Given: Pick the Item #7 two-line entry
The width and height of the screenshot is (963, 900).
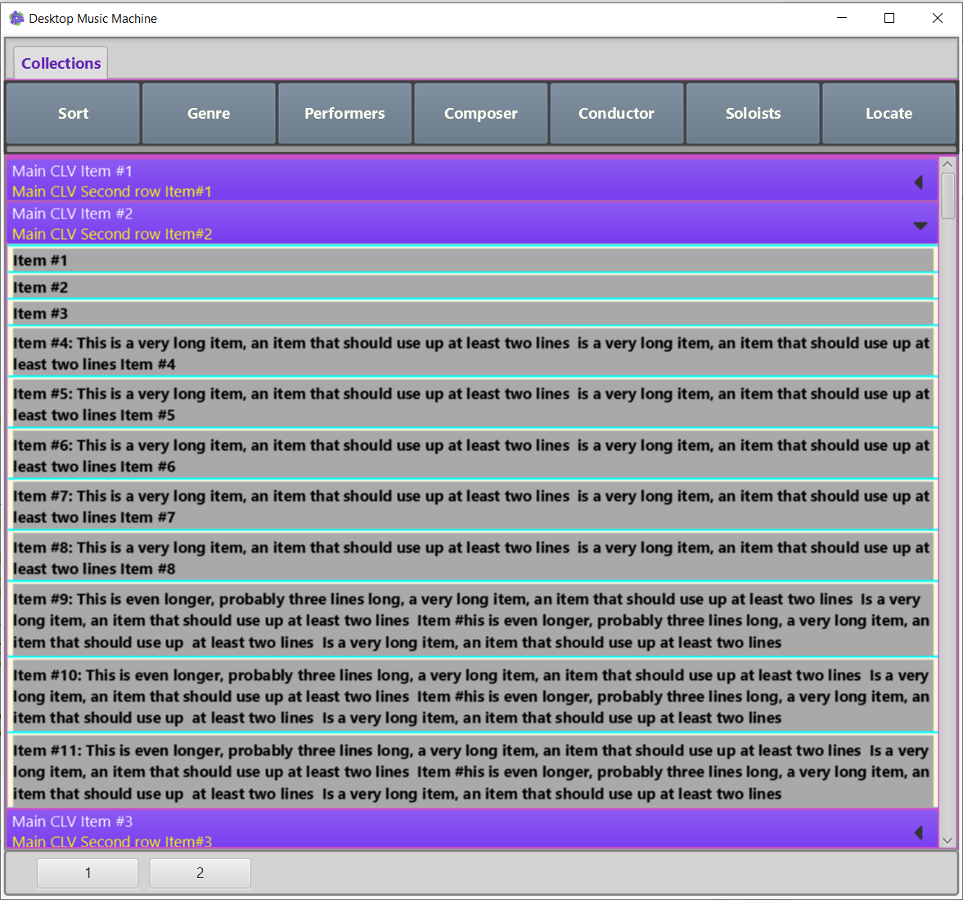Looking at the screenshot, I should pos(472,506).
